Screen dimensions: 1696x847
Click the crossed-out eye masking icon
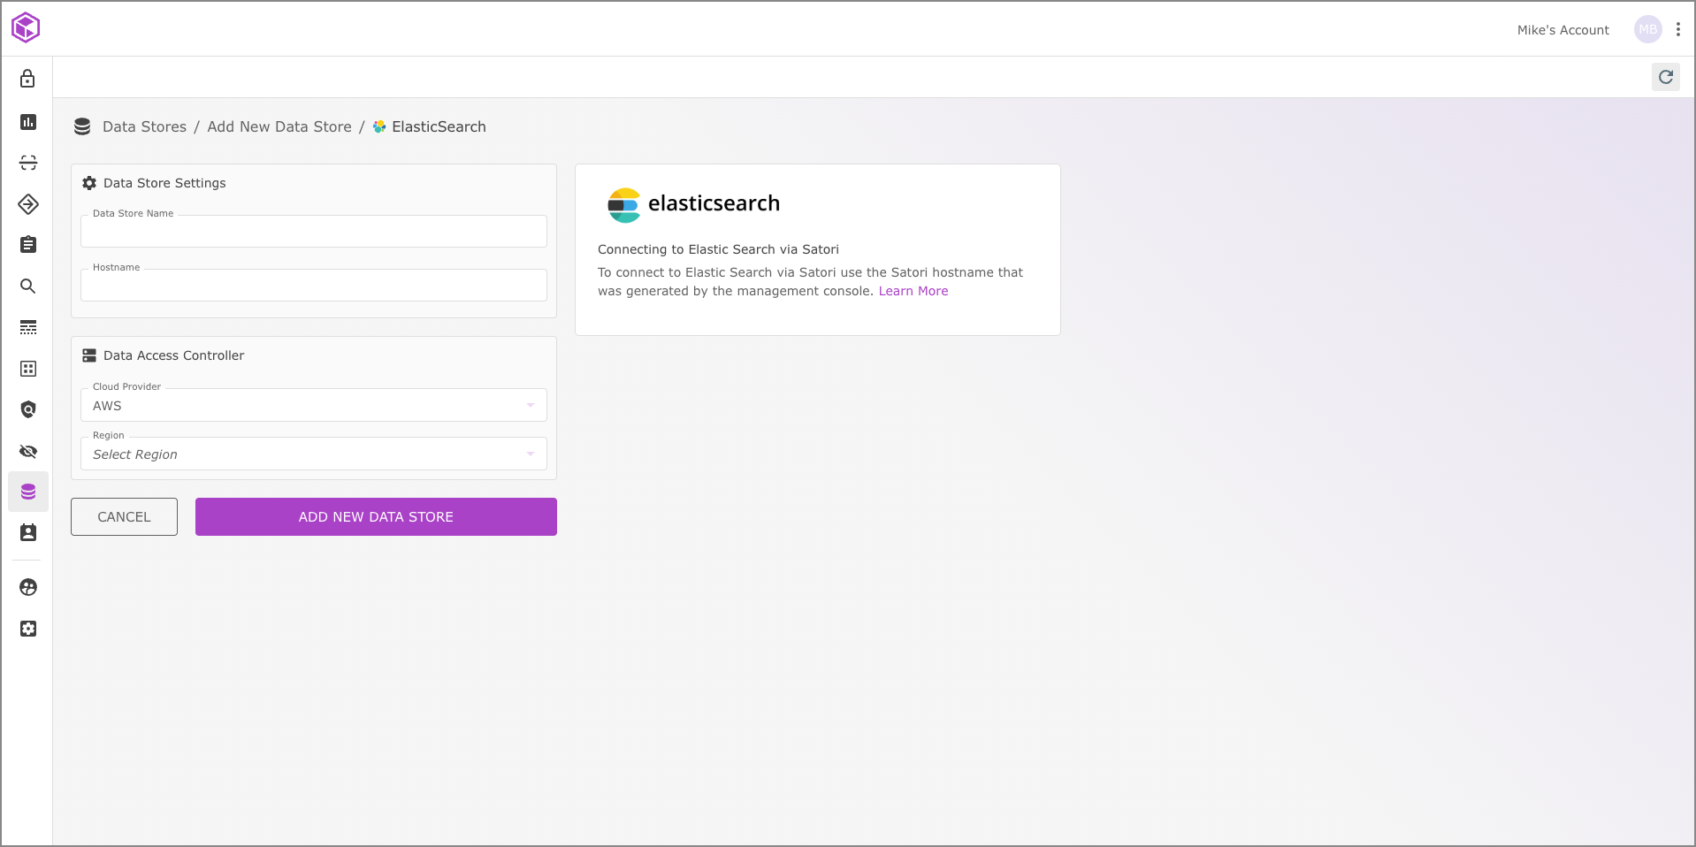(28, 452)
